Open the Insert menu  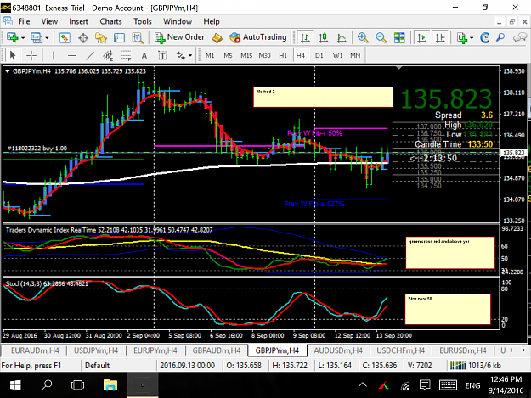click(78, 22)
